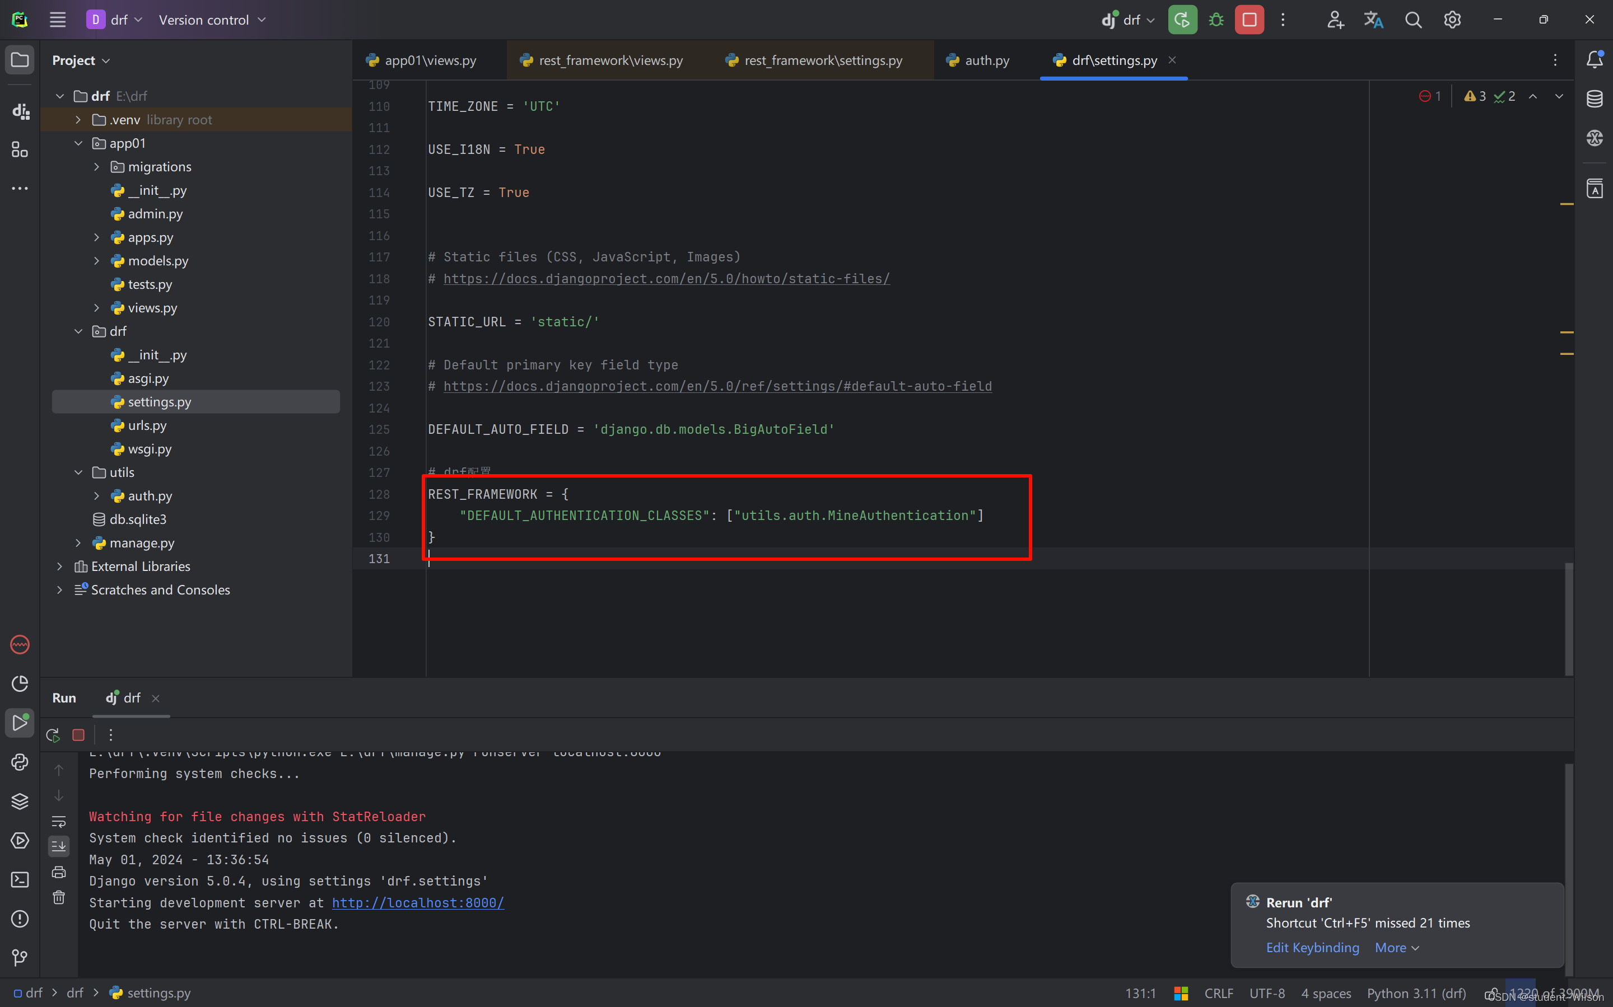Open the main hamburger menu

click(x=57, y=20)
